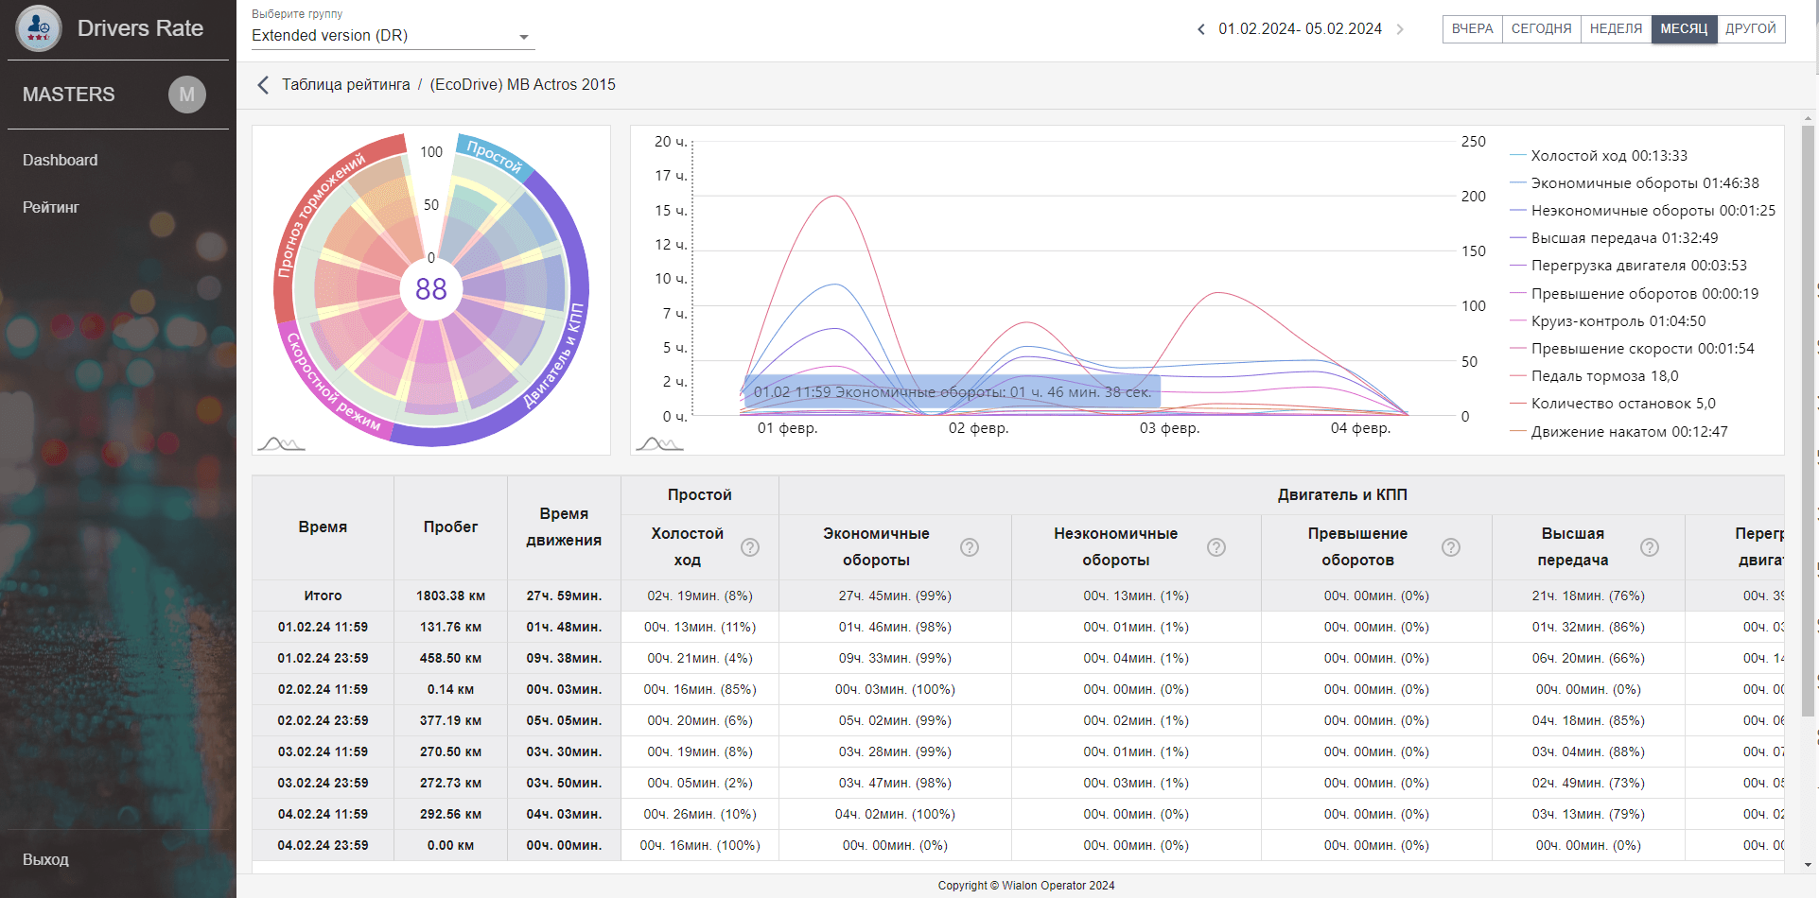
Task: Click the Выход logout link
Action: click(x=45, y=859)
